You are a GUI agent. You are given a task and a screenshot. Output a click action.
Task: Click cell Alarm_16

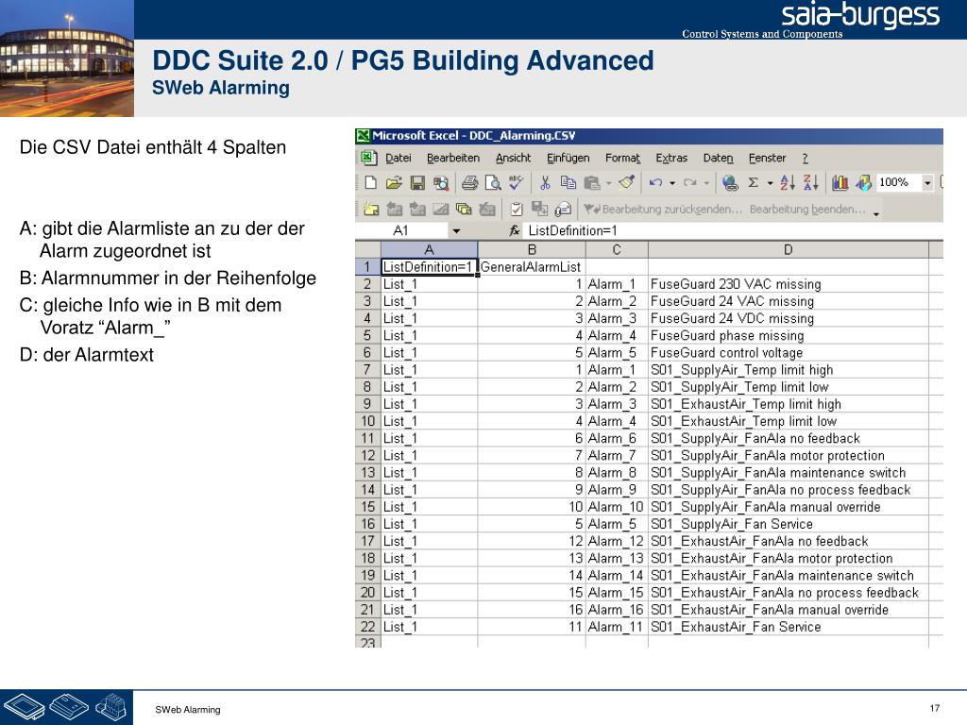[x=617, y=610]
